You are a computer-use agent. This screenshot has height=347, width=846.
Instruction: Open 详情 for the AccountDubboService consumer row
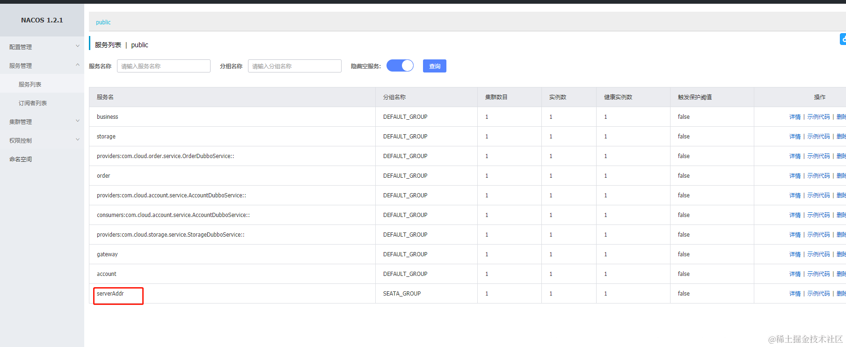(x=795, y=215)
